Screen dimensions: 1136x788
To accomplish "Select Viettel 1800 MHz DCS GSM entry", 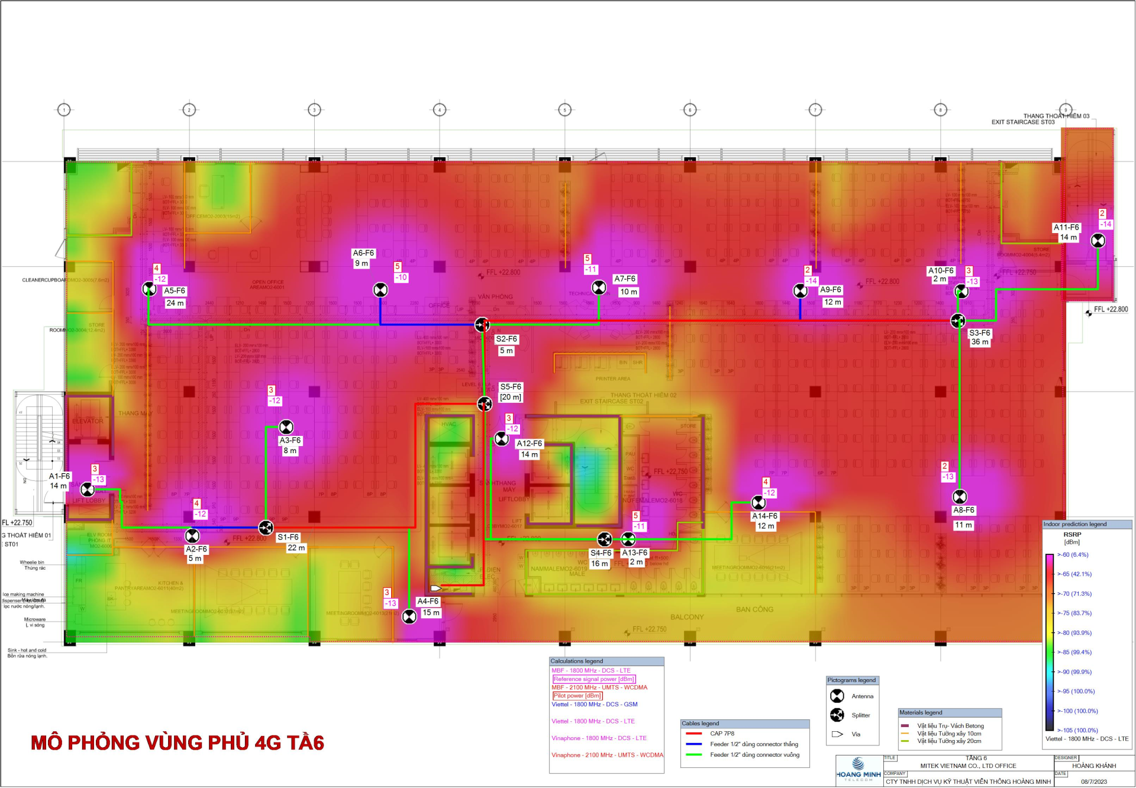I will click(x=594, y=705).
